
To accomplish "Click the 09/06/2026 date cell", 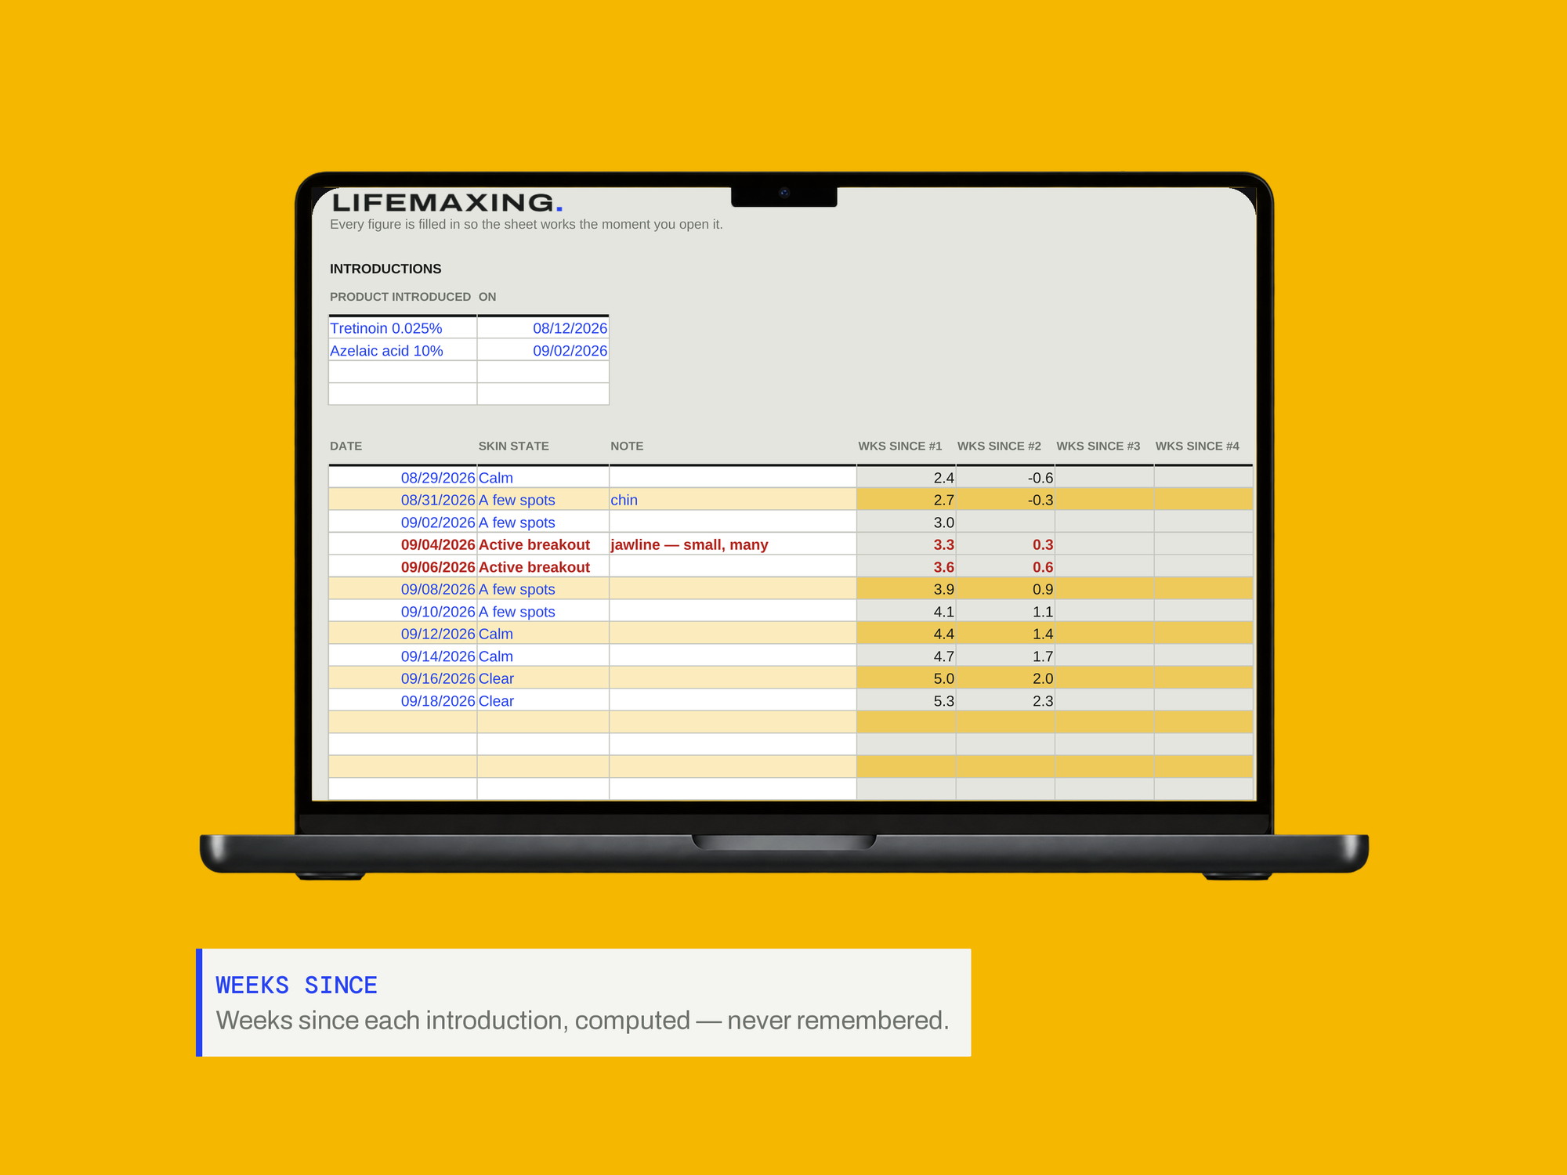I will coord(403,566).
